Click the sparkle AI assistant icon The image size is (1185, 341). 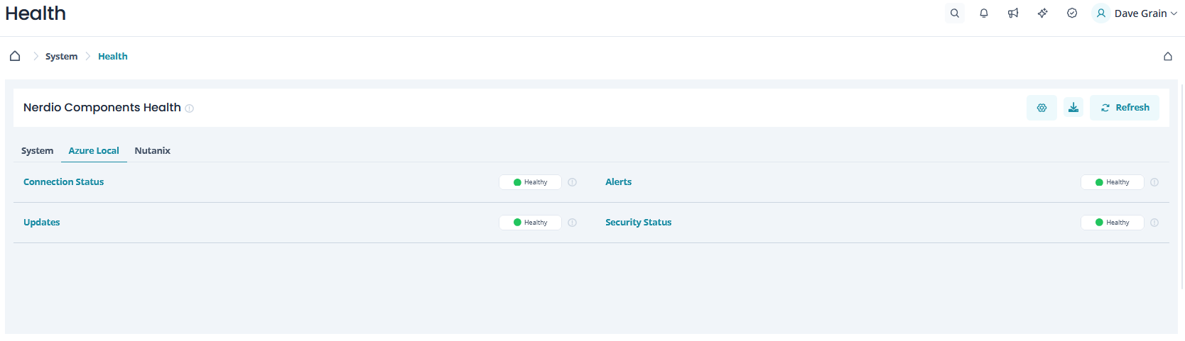[1042, 13]
